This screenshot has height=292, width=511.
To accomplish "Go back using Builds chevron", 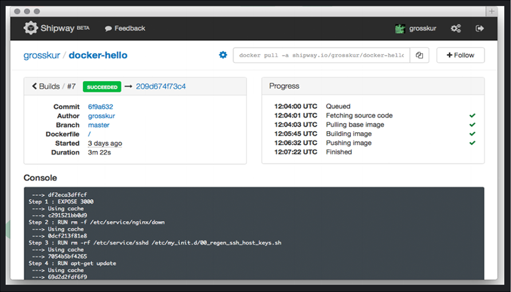I will (34, 86).
